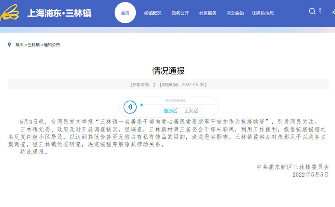Screen dimensions: 335x207
Task: Click the line 特此通报
Action: [x=34, y=152]
